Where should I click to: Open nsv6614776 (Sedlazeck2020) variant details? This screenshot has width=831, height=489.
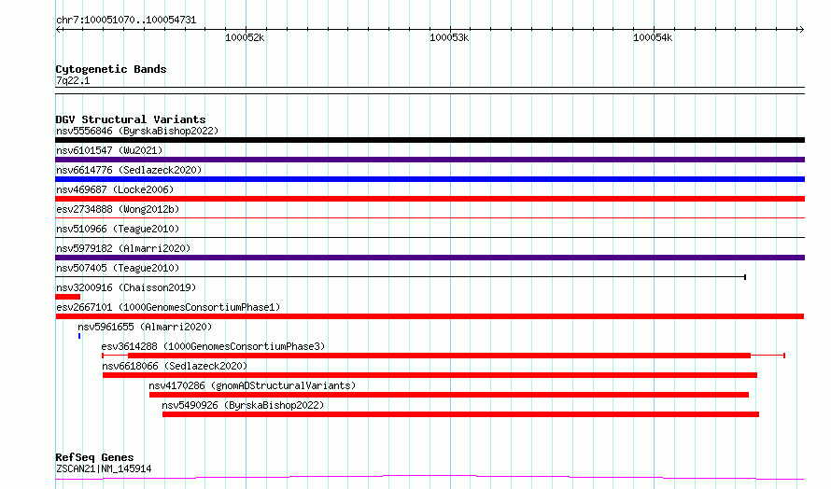point(129,170)
